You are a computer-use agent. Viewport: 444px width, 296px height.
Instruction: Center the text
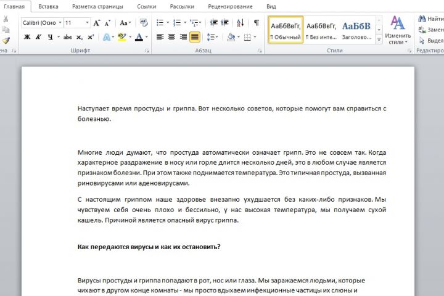(x=171, y=37)
